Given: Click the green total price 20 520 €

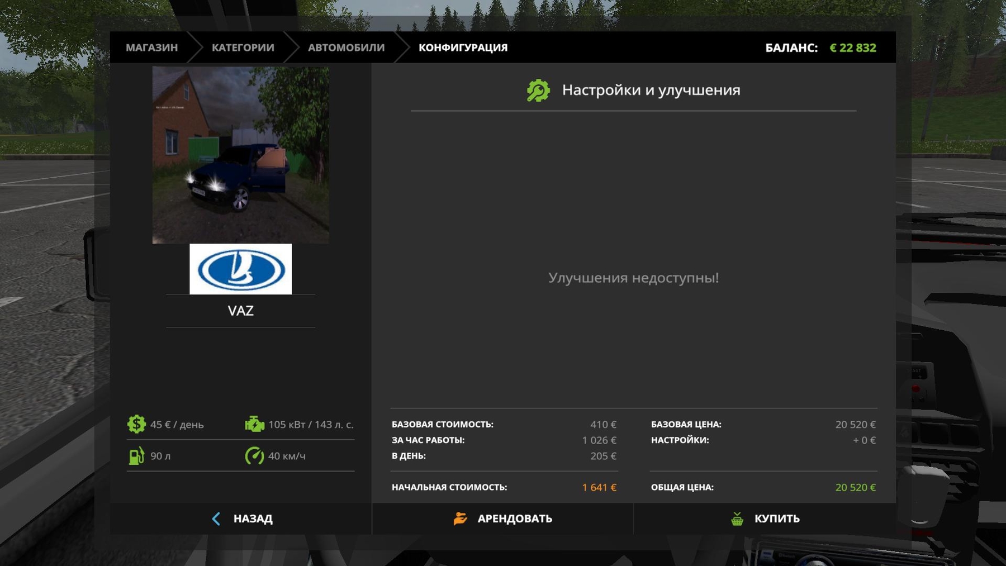Looking at the screenshot, I should pos(855,487).
